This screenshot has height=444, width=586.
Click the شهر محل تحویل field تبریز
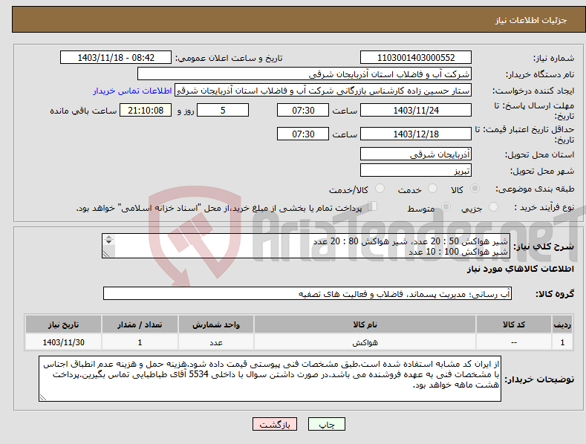[x=416, y=171]
